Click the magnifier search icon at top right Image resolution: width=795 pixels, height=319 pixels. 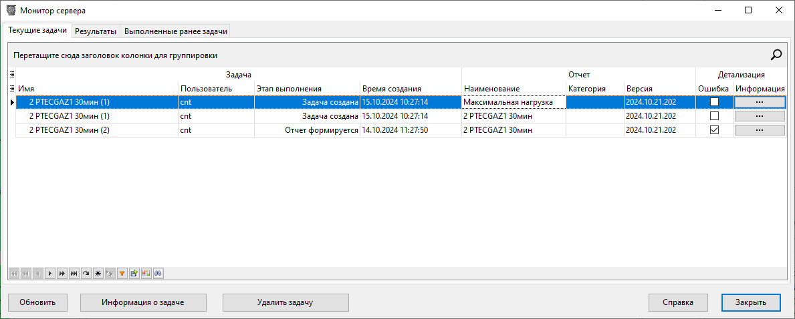coord(776,55)
